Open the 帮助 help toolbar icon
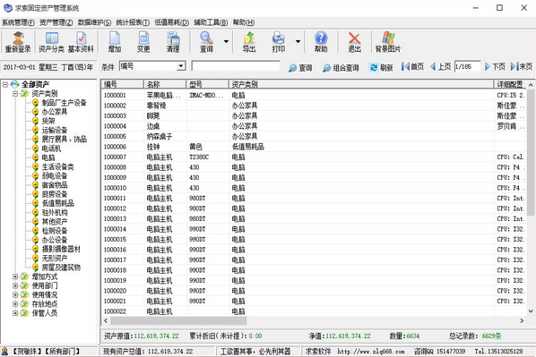 click(x=321, y=42)
